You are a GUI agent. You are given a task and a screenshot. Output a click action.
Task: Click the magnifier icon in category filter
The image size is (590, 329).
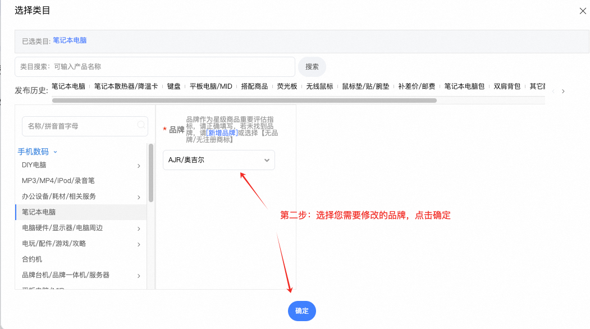(x=141, y=125)
